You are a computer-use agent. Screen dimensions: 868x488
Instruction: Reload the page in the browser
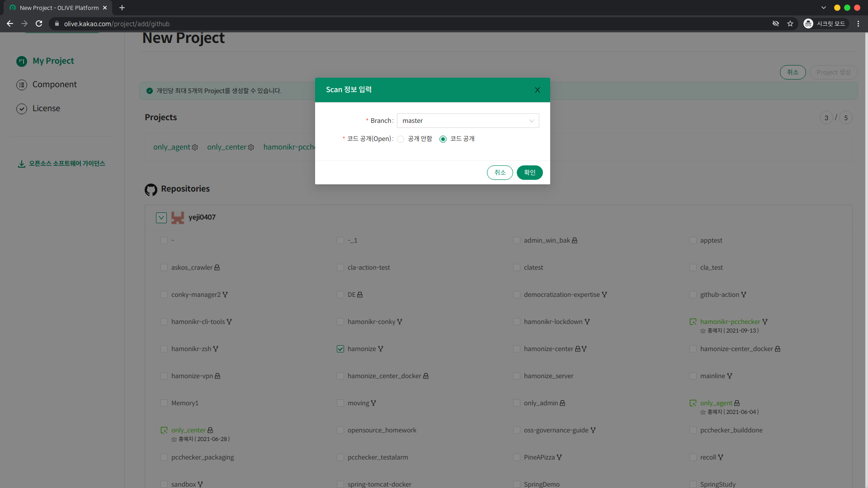[x=39, y=23]
